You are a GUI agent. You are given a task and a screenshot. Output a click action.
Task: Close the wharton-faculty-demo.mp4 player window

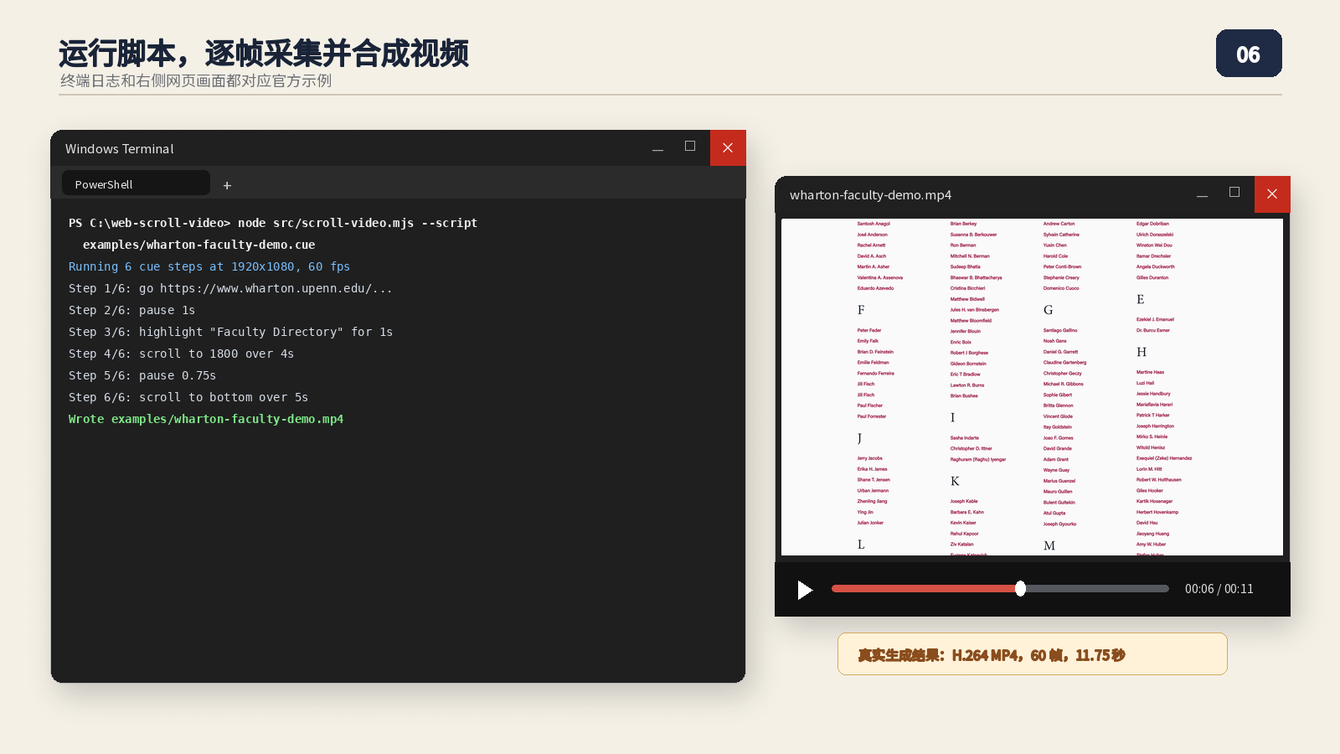(1272, 194)
